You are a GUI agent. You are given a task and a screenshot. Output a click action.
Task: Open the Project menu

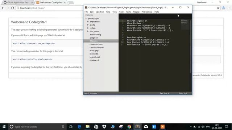pos(136,12)
